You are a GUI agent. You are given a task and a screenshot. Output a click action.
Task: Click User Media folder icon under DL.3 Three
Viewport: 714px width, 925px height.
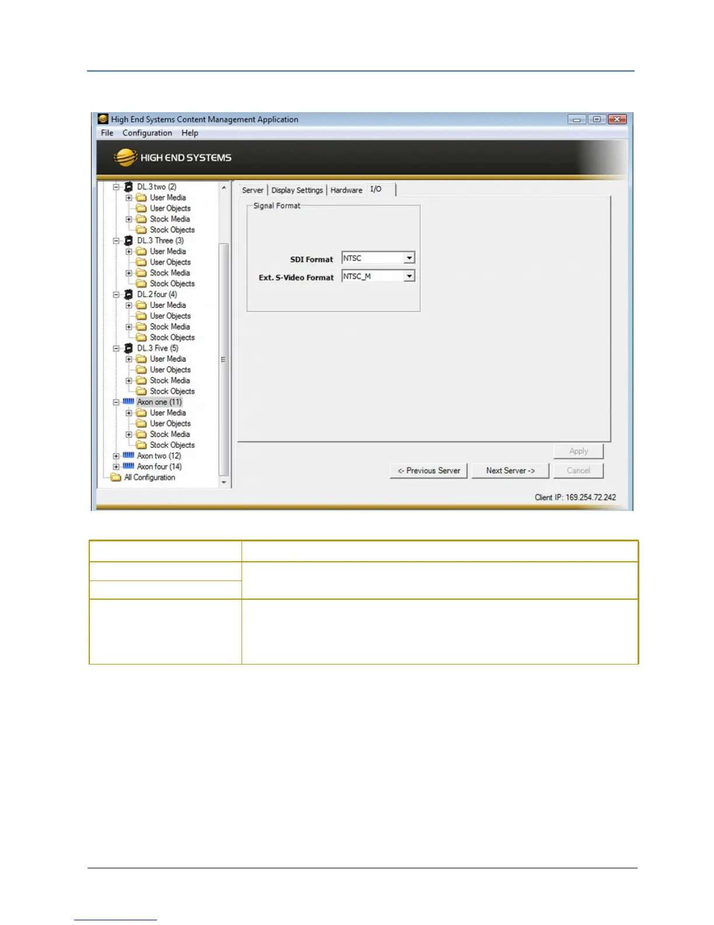click(x=141, y=252)
